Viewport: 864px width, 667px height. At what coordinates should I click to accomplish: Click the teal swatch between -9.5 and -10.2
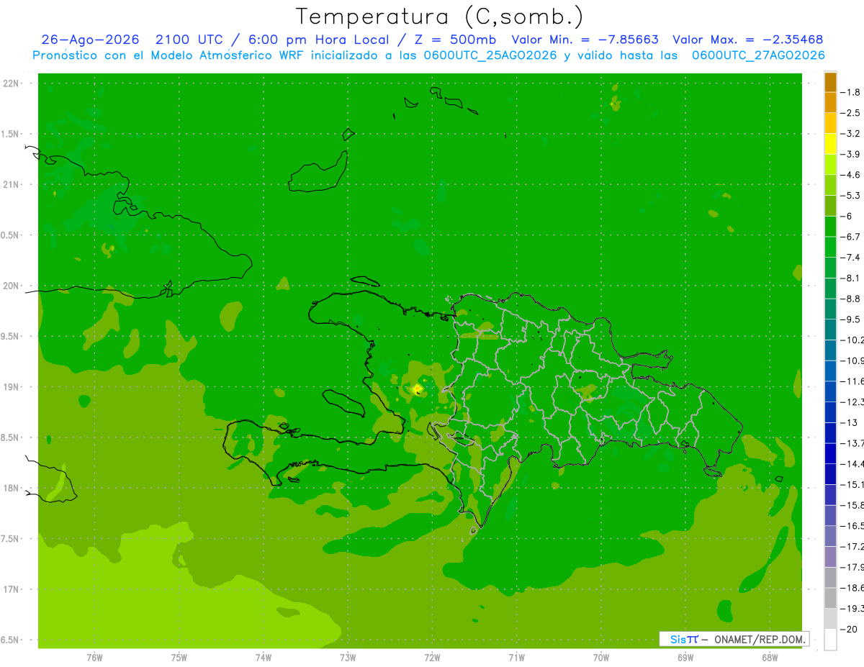point(830,330)
